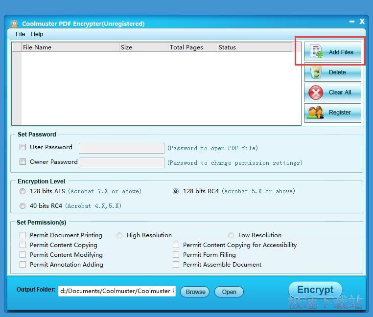373x317 pixels.
Task: Open the Help menu
Action: (37, 34)
